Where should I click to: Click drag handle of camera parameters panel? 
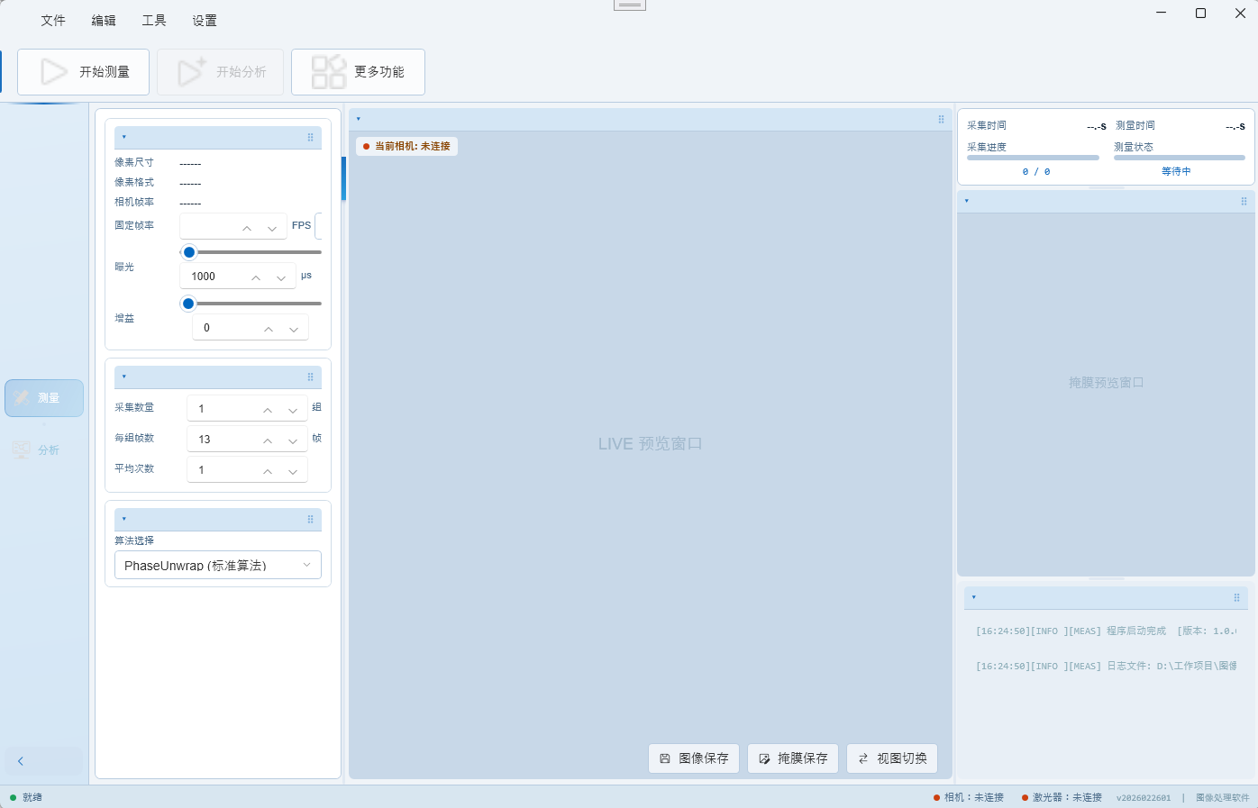(x=310, y=138)
